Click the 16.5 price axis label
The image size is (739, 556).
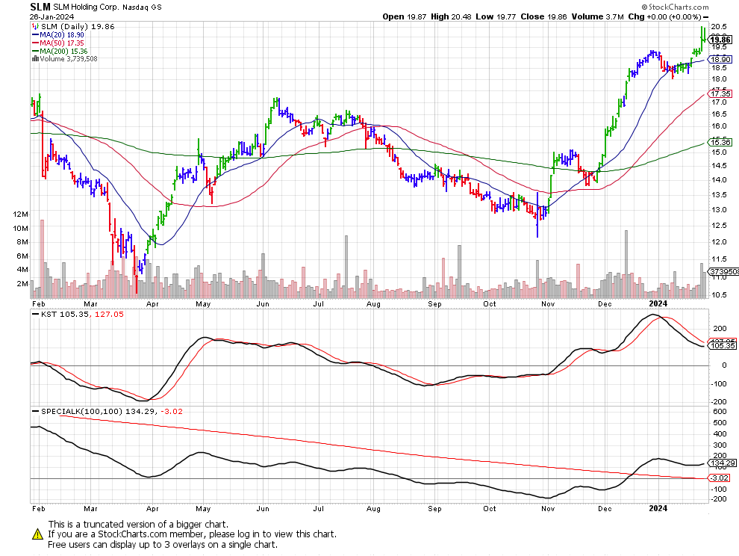[x=719, y=114]
